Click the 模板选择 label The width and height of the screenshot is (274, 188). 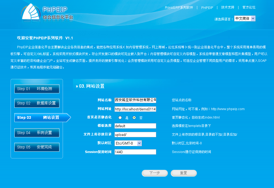click(104, 126)
